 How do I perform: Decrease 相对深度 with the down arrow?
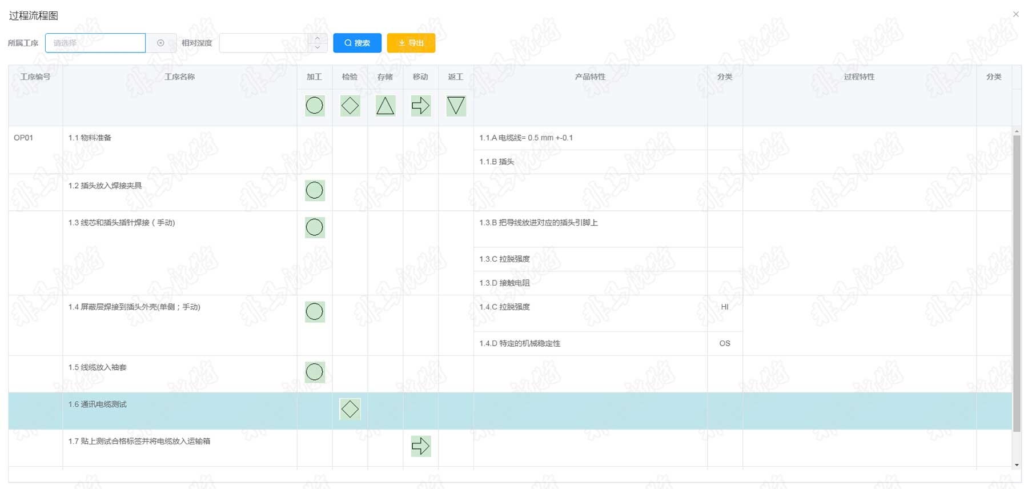point(318,48)
